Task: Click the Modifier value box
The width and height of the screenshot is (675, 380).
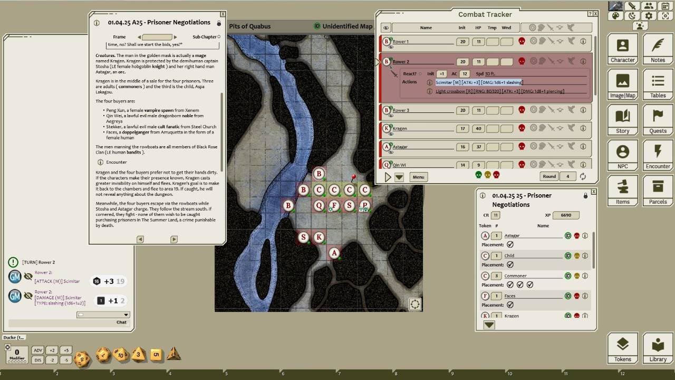Action: 17,355
